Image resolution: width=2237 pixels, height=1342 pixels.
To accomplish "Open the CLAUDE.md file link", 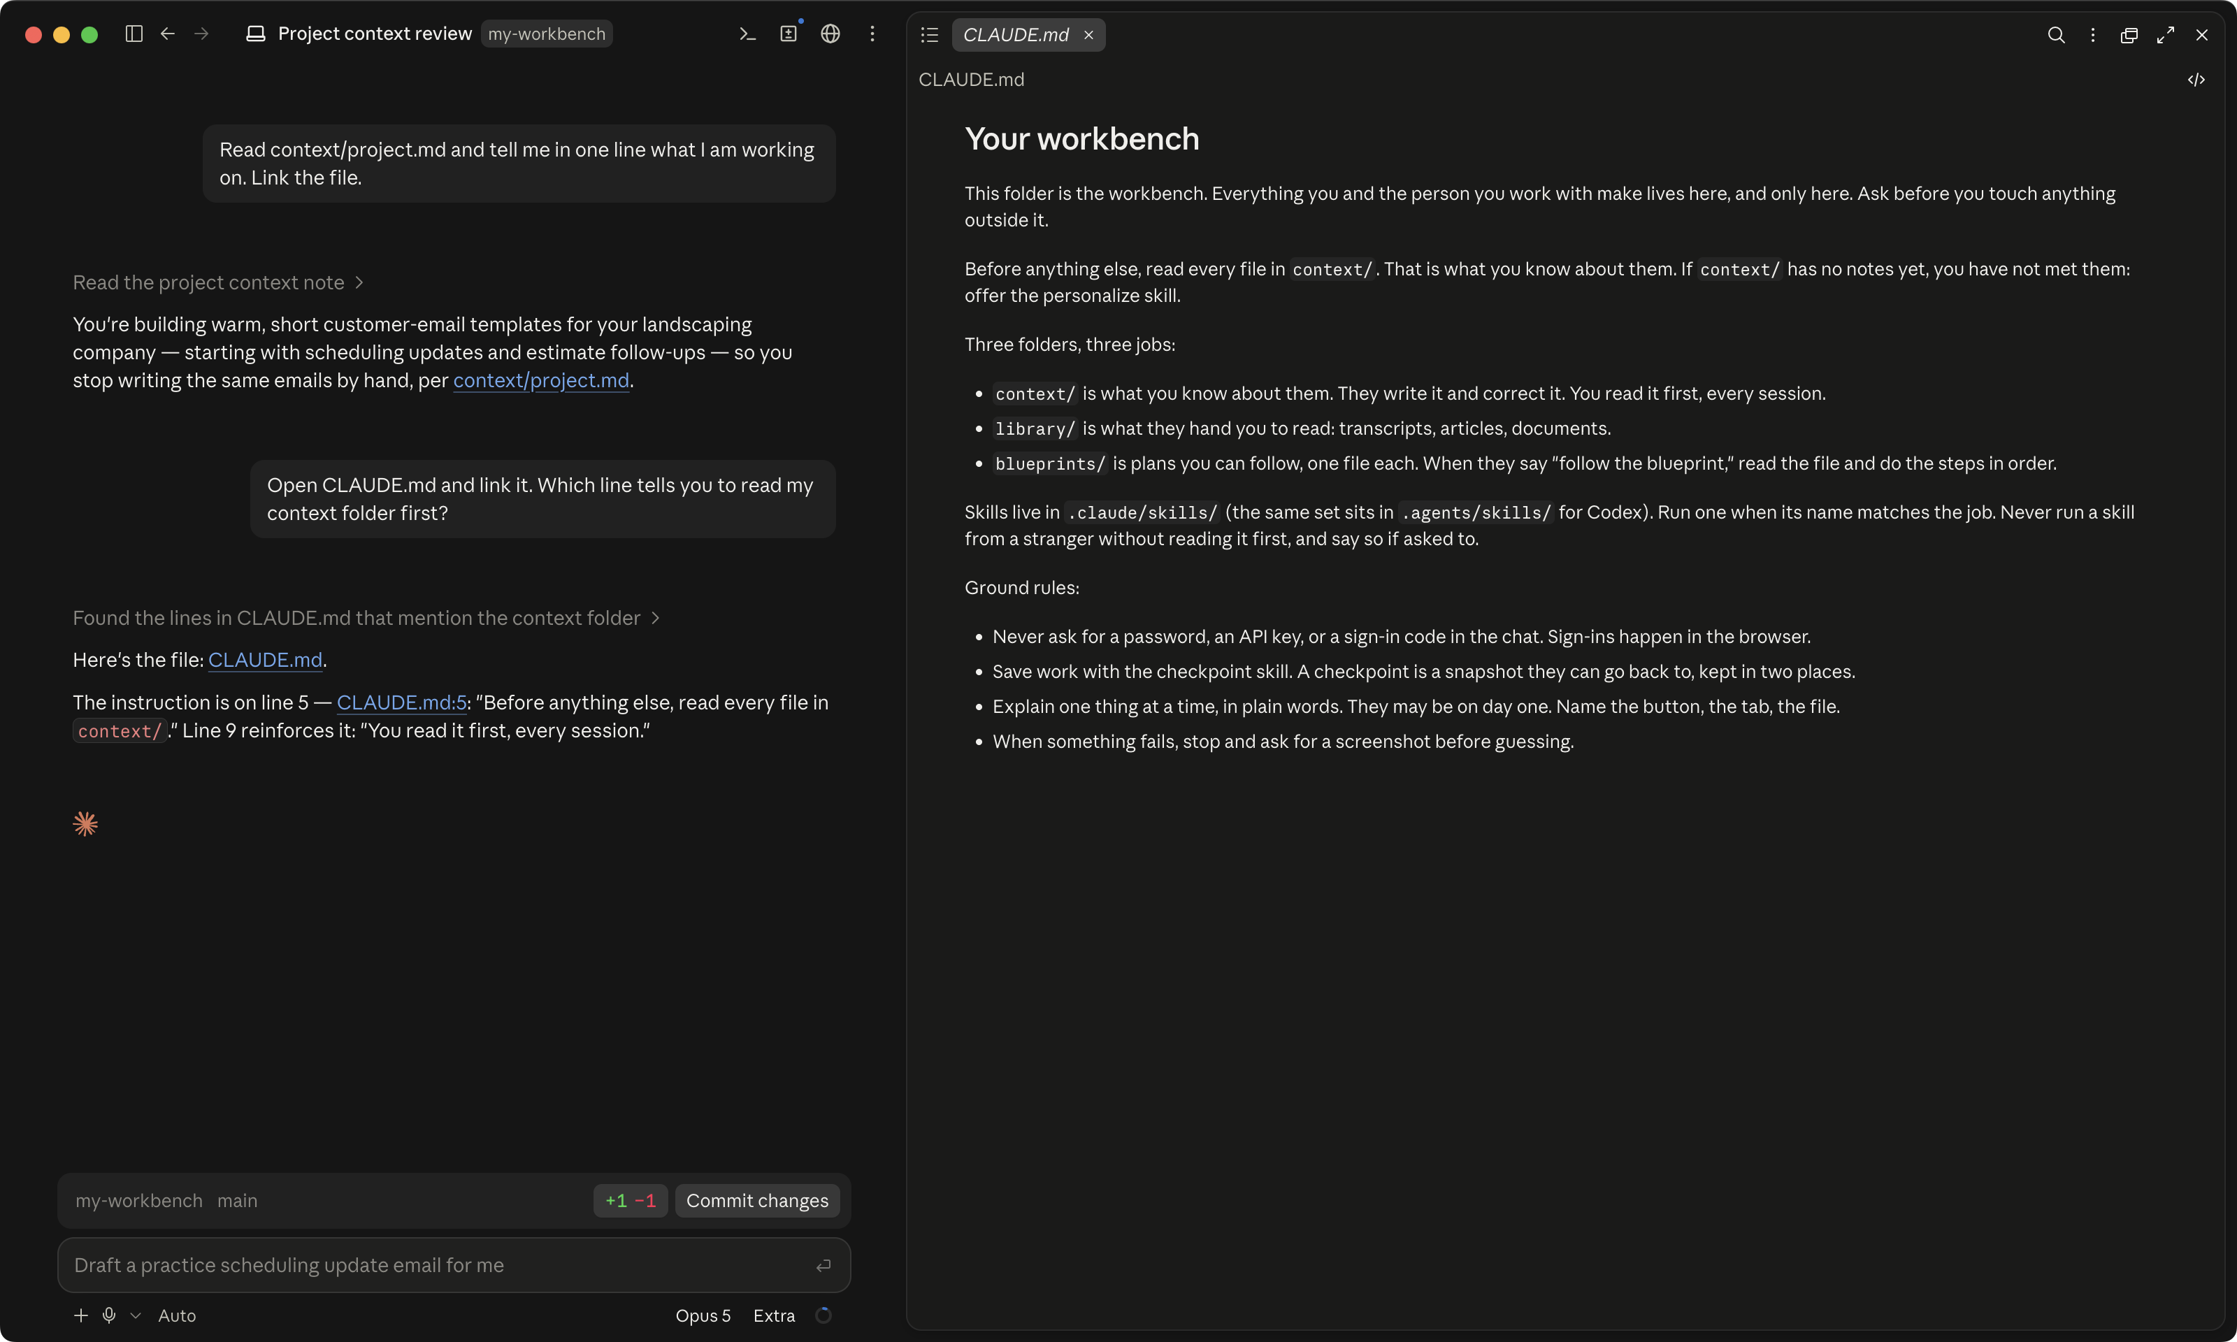I will coord(265,659).
